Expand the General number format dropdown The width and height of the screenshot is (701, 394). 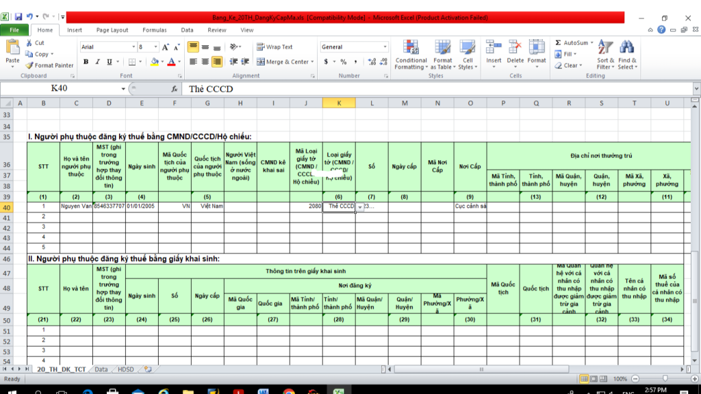[385, 47]
